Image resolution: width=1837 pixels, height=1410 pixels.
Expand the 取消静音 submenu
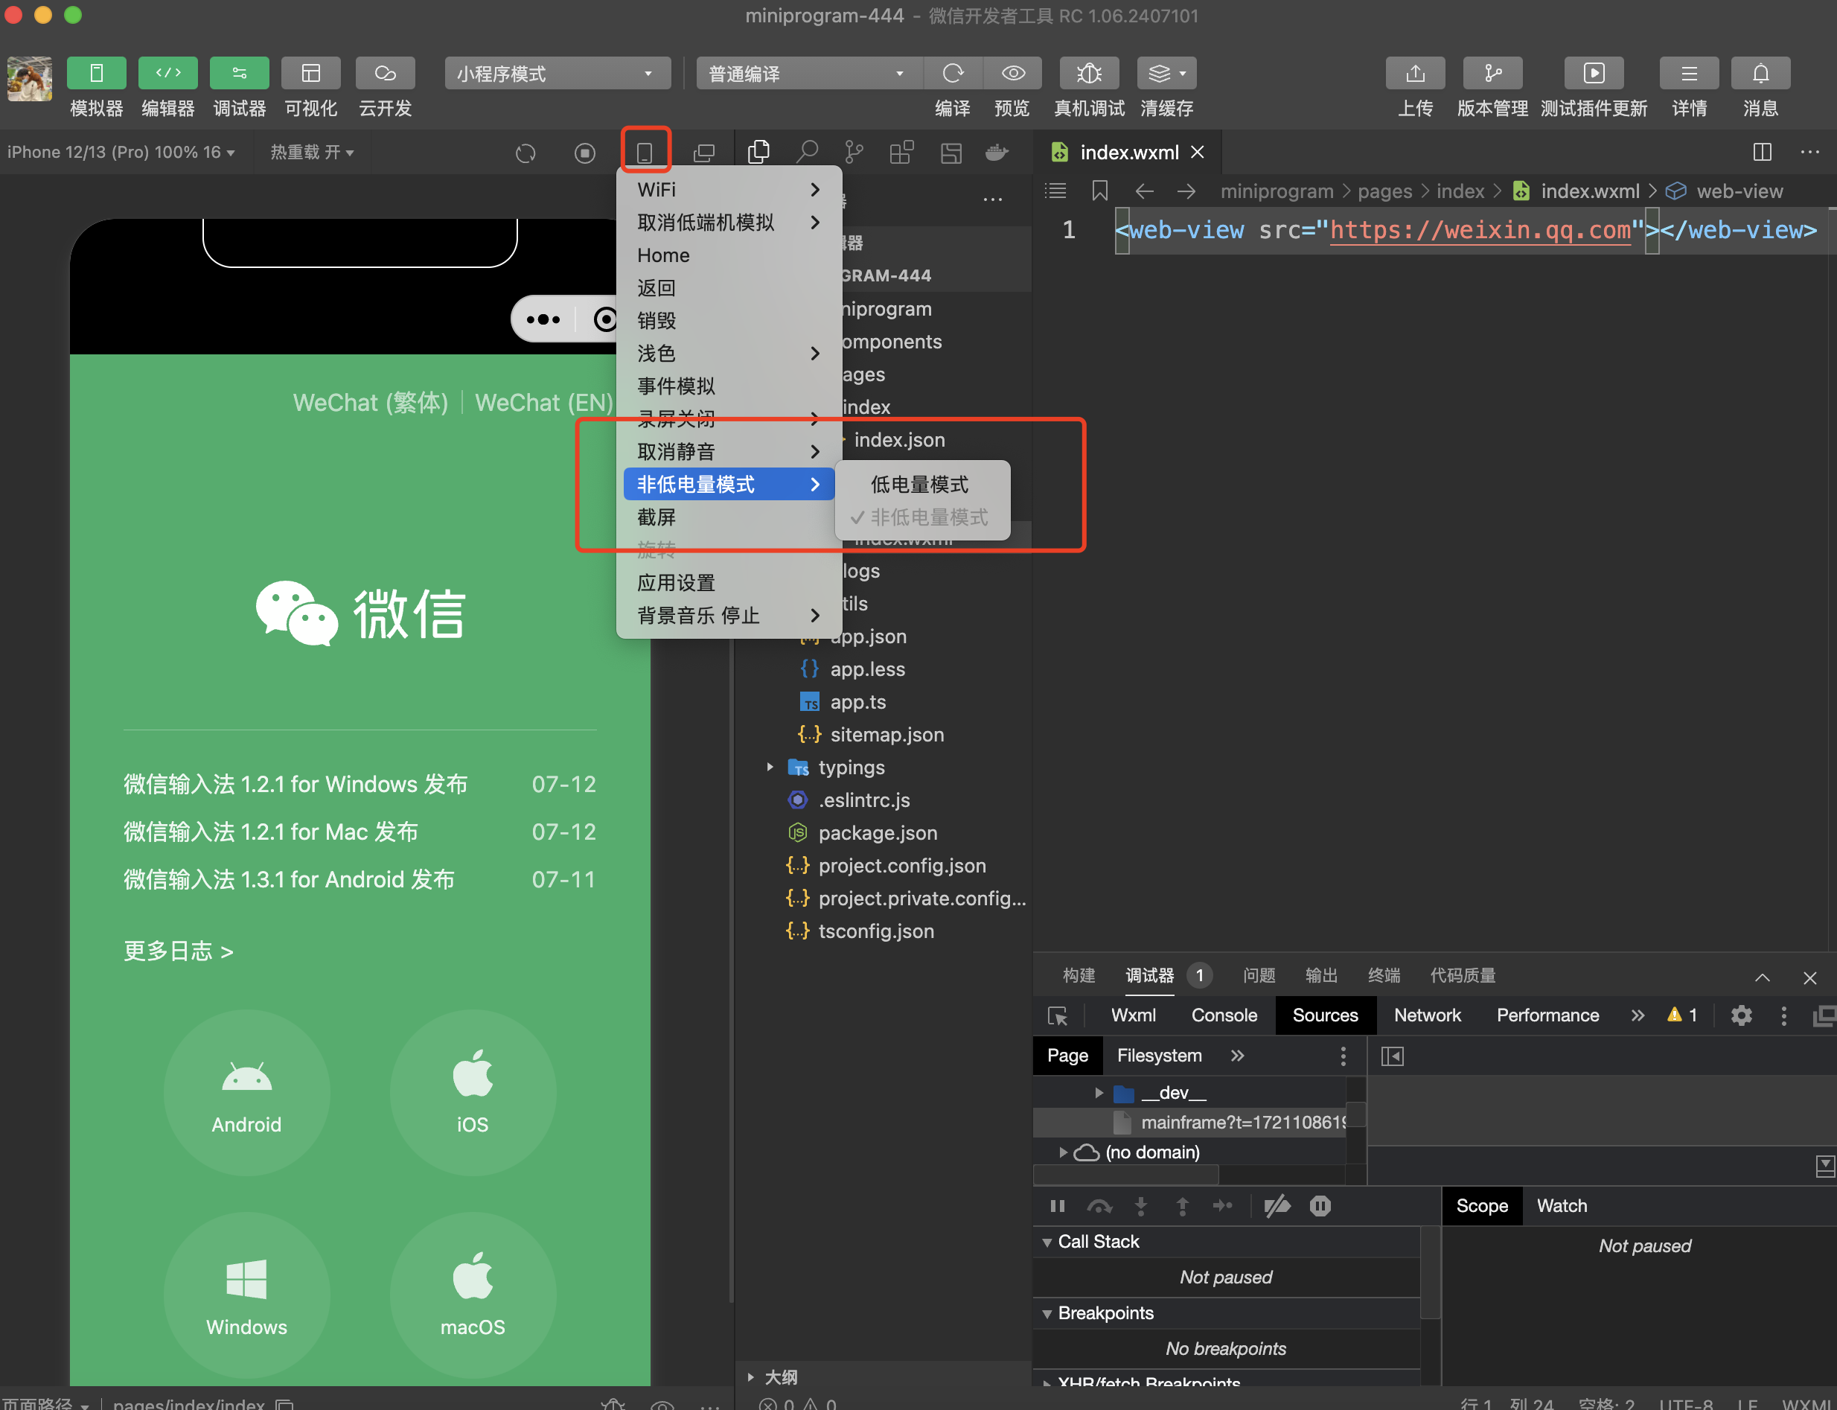729,452
